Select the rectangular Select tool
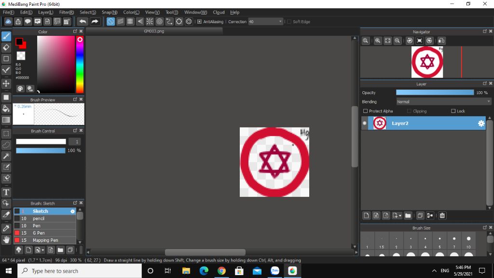 tap(6, 134)
